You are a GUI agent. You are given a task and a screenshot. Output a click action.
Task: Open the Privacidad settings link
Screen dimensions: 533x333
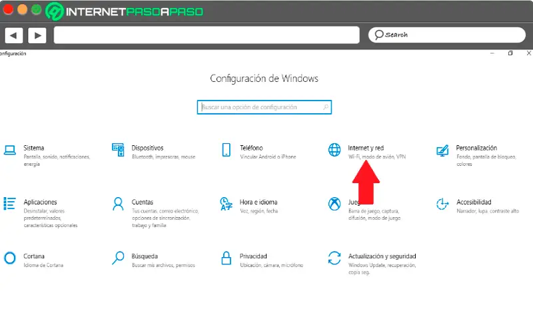(253, 256)
